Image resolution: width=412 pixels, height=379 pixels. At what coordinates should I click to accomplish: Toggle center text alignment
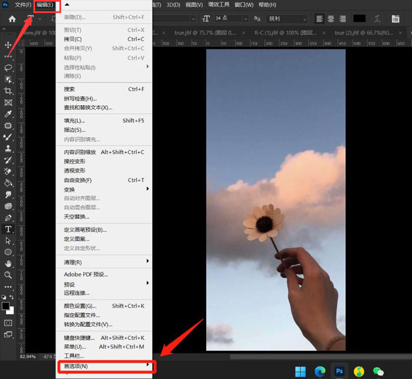click(x=331, y=19)
